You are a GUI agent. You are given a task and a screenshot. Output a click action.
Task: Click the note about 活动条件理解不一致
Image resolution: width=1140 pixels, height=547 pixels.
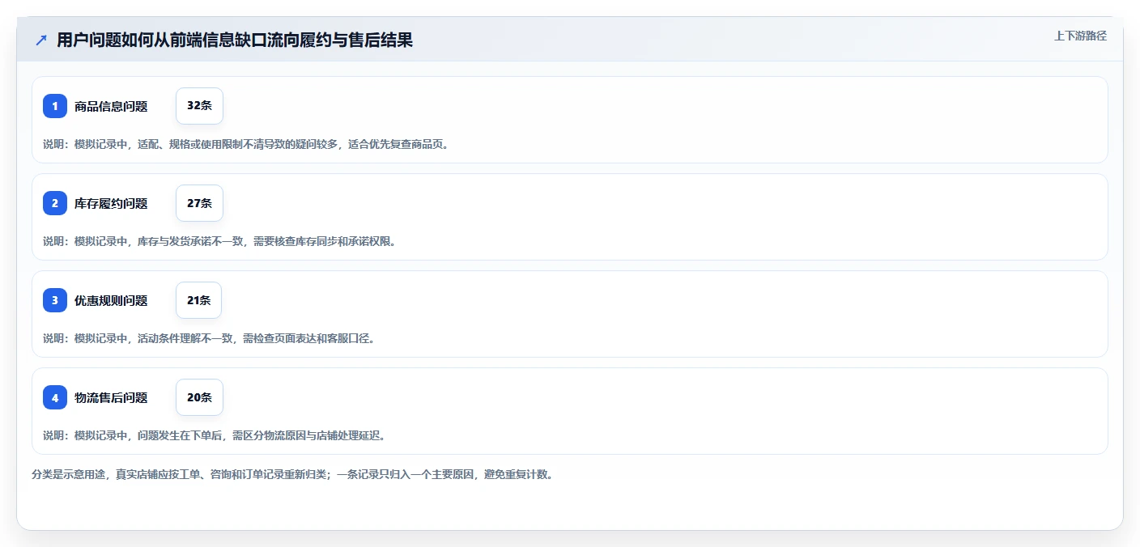209,338
